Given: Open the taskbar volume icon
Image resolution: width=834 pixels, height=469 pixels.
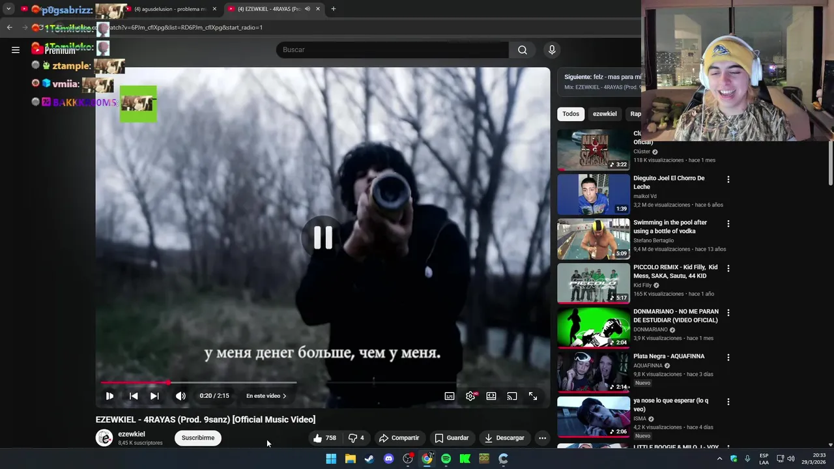Looking at the screenshot, I should click(791, 459).
